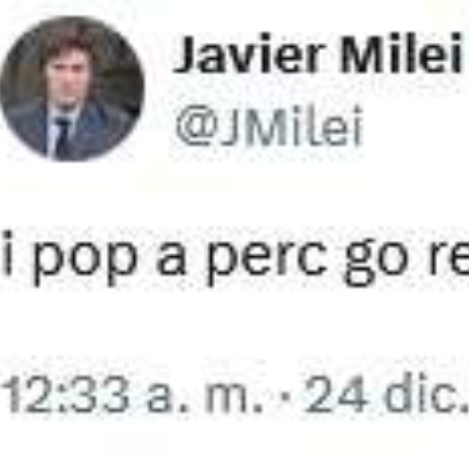The height and width of the screenshot is (469, 469).
Task: Click the display name Javier Milei
Action: 317,53
